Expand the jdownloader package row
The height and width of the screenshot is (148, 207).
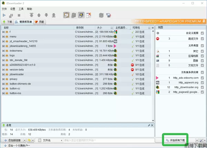pos(3,74)
